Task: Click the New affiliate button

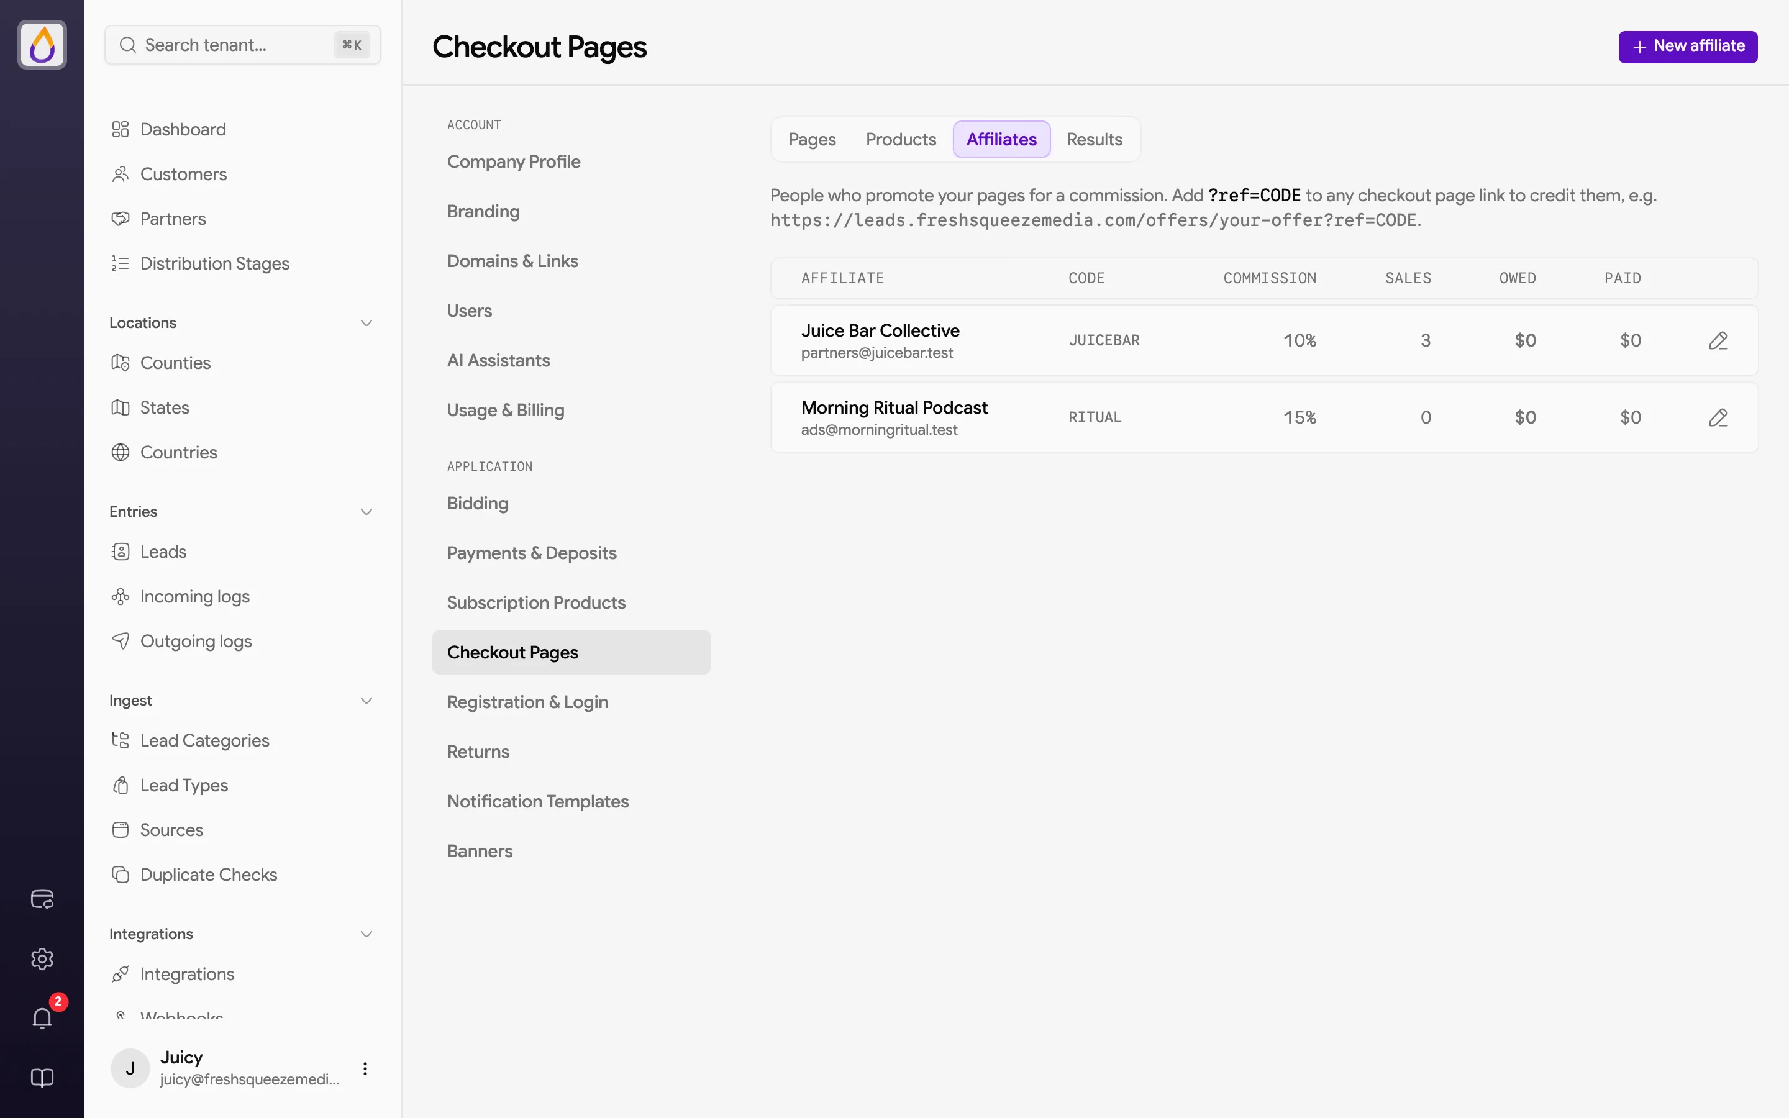Action: tap(1688, 47)
